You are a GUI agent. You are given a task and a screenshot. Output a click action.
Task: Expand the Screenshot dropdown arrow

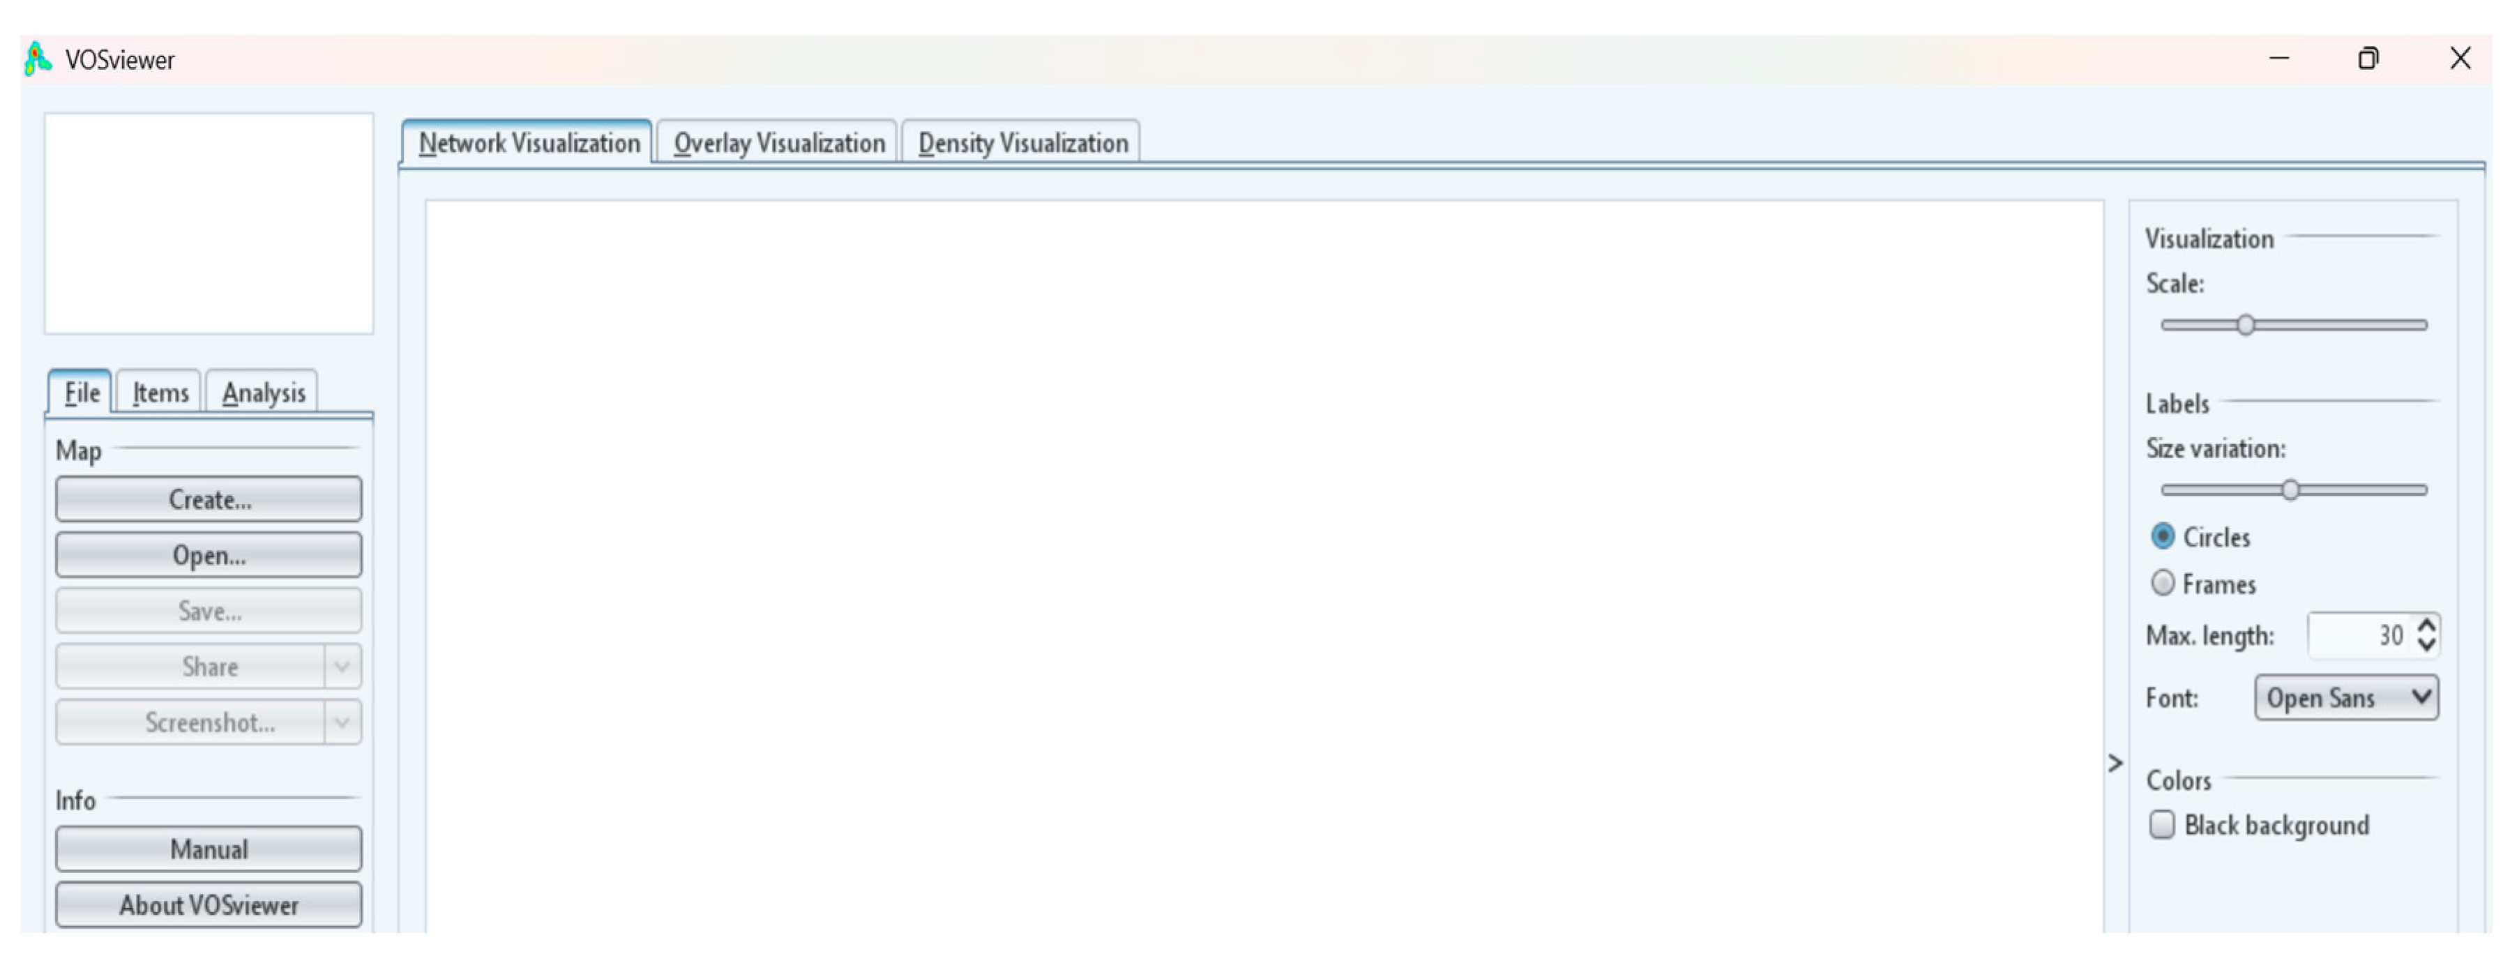coord(342,722)
